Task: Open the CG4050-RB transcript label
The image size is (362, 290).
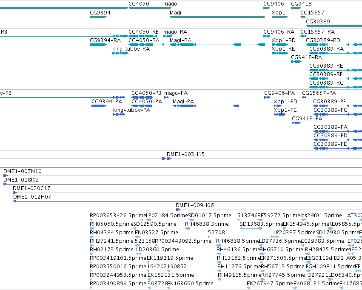Action: click(144, 32)
